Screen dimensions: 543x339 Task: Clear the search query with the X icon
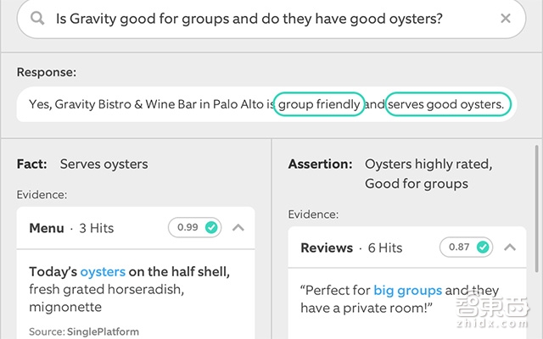[x=506, y=18]
